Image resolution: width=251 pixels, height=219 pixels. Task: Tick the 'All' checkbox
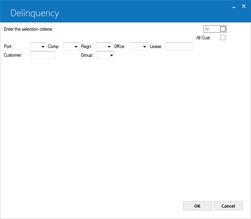tap(223, 29)
